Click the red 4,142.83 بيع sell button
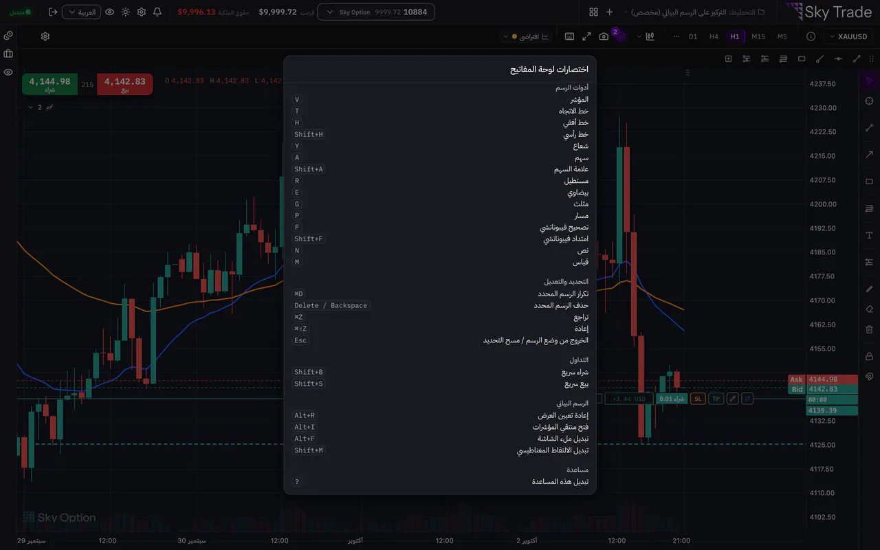Viewport: 880px width, 550px height. coord(125,85)
